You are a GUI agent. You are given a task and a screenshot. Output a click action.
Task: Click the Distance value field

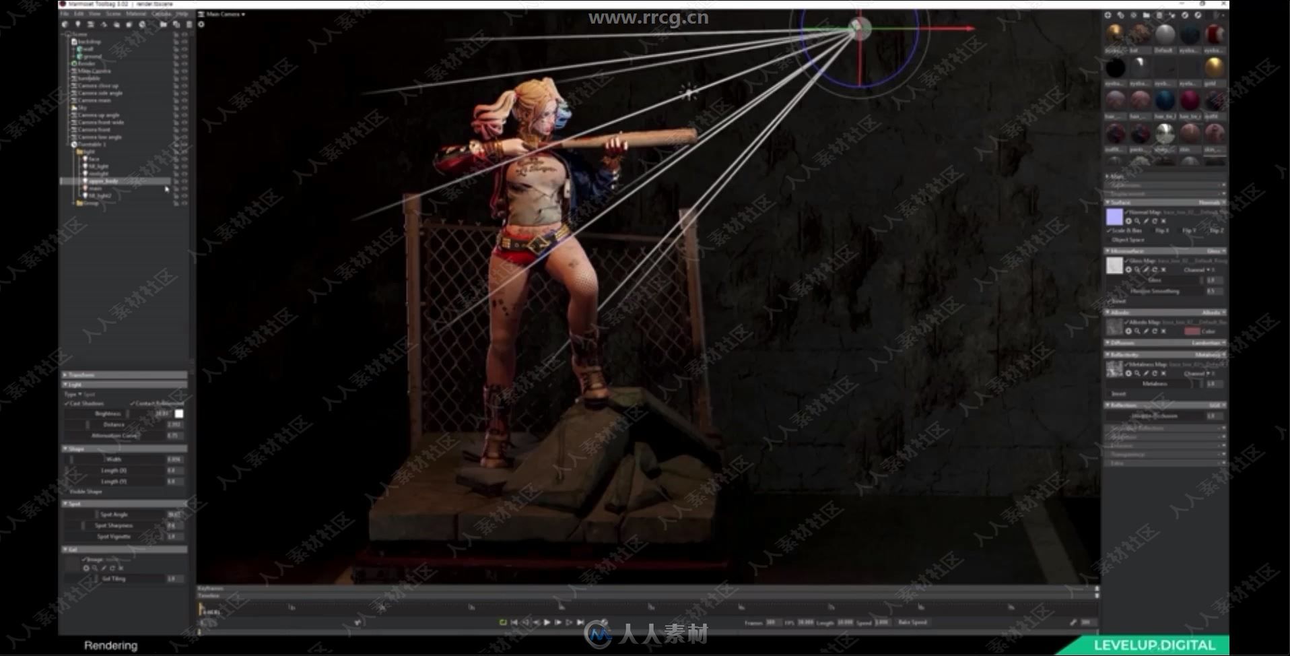pos(174,425)
